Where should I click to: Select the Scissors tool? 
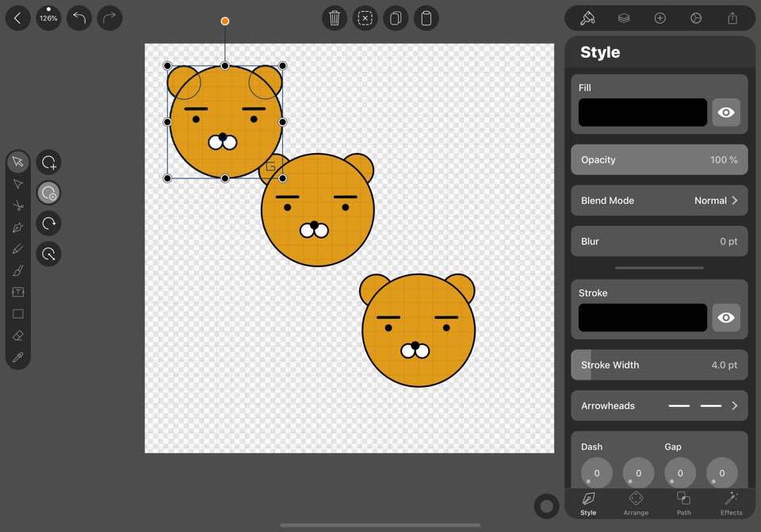click(x=18, y=205)
